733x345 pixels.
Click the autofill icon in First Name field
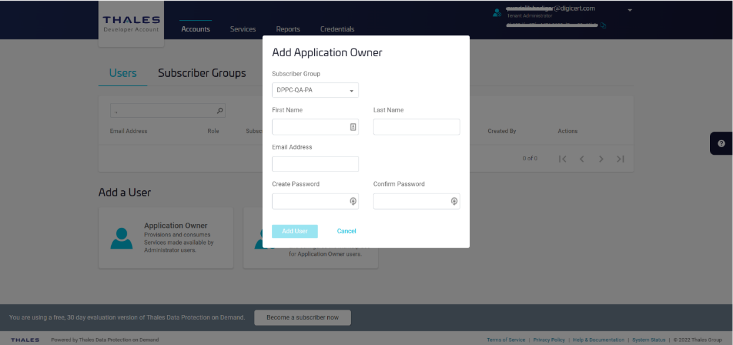click(353, 127)
